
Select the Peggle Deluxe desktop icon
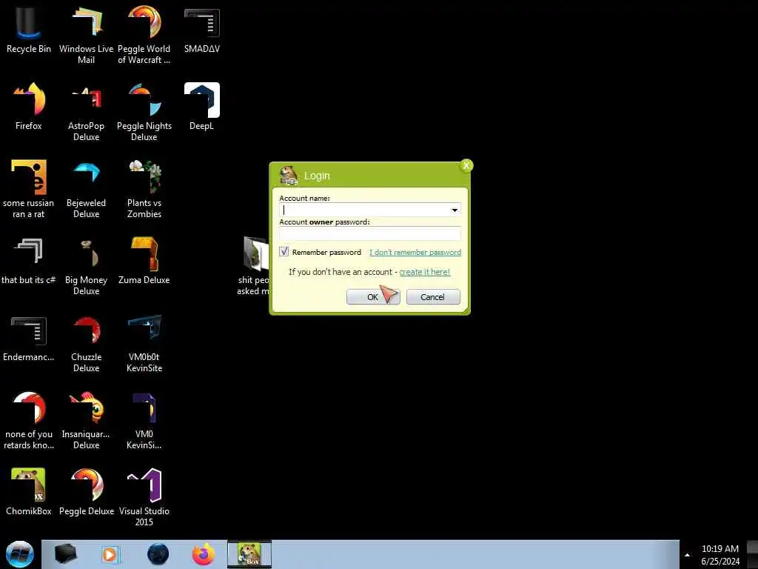coord(86,491)
